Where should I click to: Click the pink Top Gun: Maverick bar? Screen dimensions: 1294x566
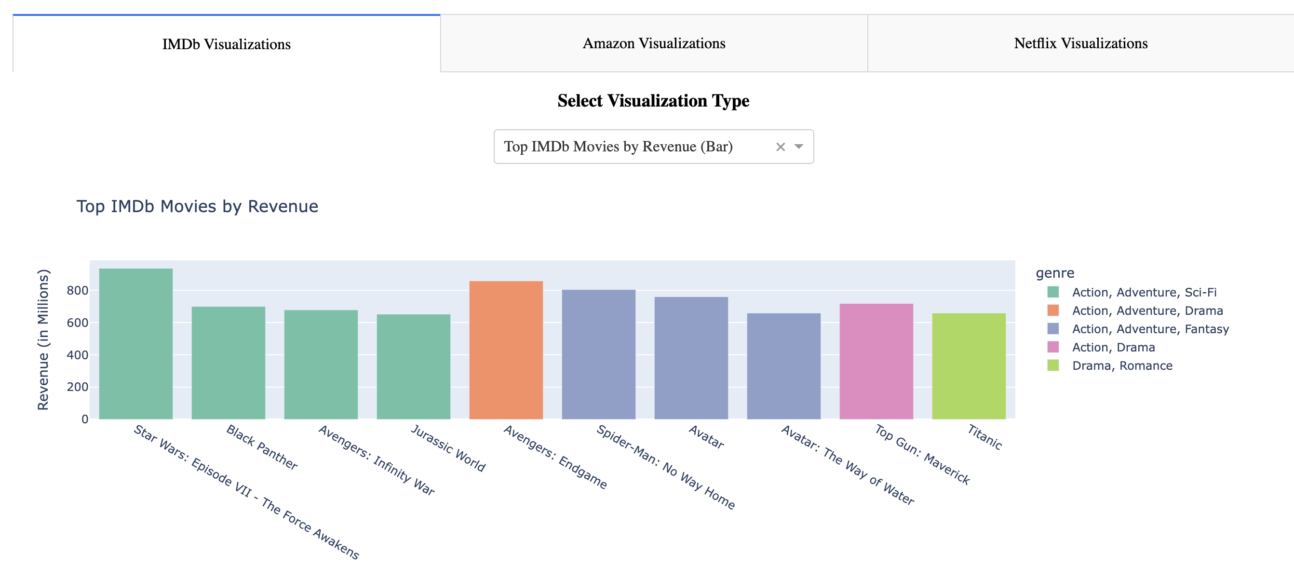(876, 362)
